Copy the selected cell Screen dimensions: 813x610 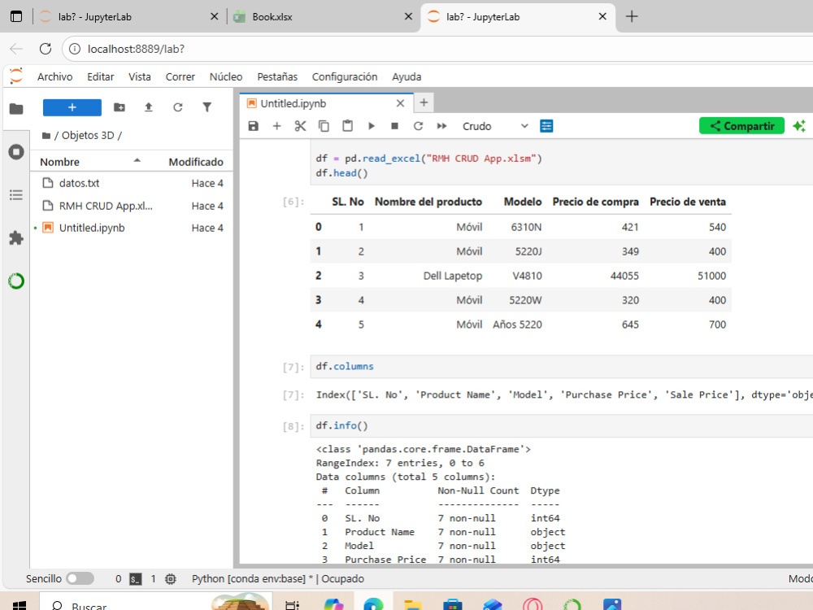point(324,126)
